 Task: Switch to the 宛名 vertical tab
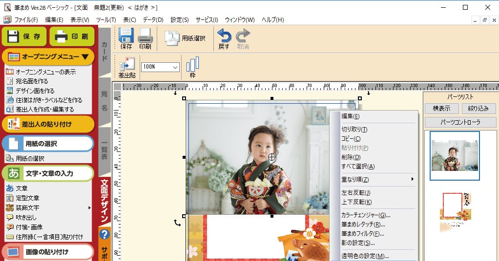104,101
